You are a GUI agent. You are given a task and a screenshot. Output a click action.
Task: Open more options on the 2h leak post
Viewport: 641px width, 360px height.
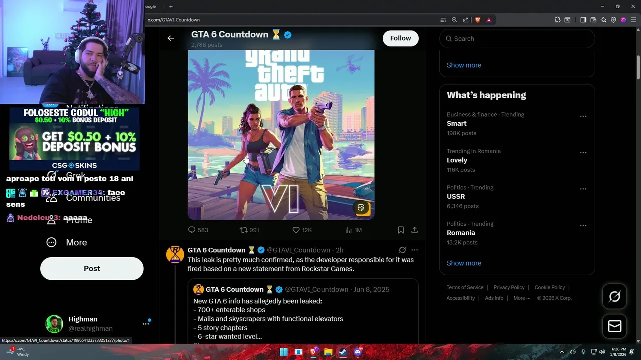(414, 250)
